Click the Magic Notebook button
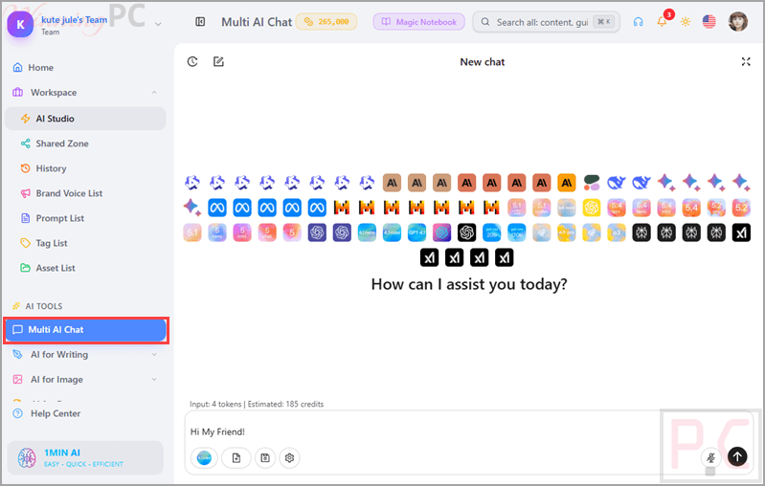Image resolution: width=765 pixels, height=486 pixels. pos(418,22)
